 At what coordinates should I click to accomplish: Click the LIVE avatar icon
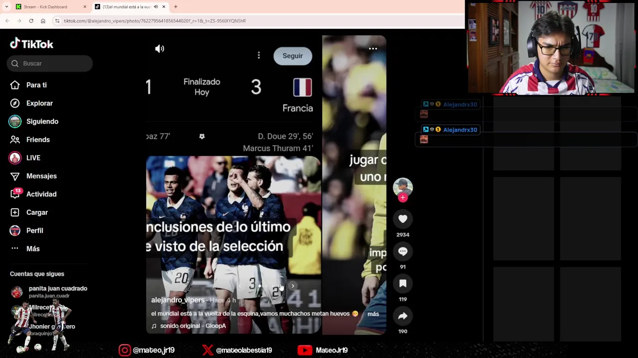click(x=15, y=158)
